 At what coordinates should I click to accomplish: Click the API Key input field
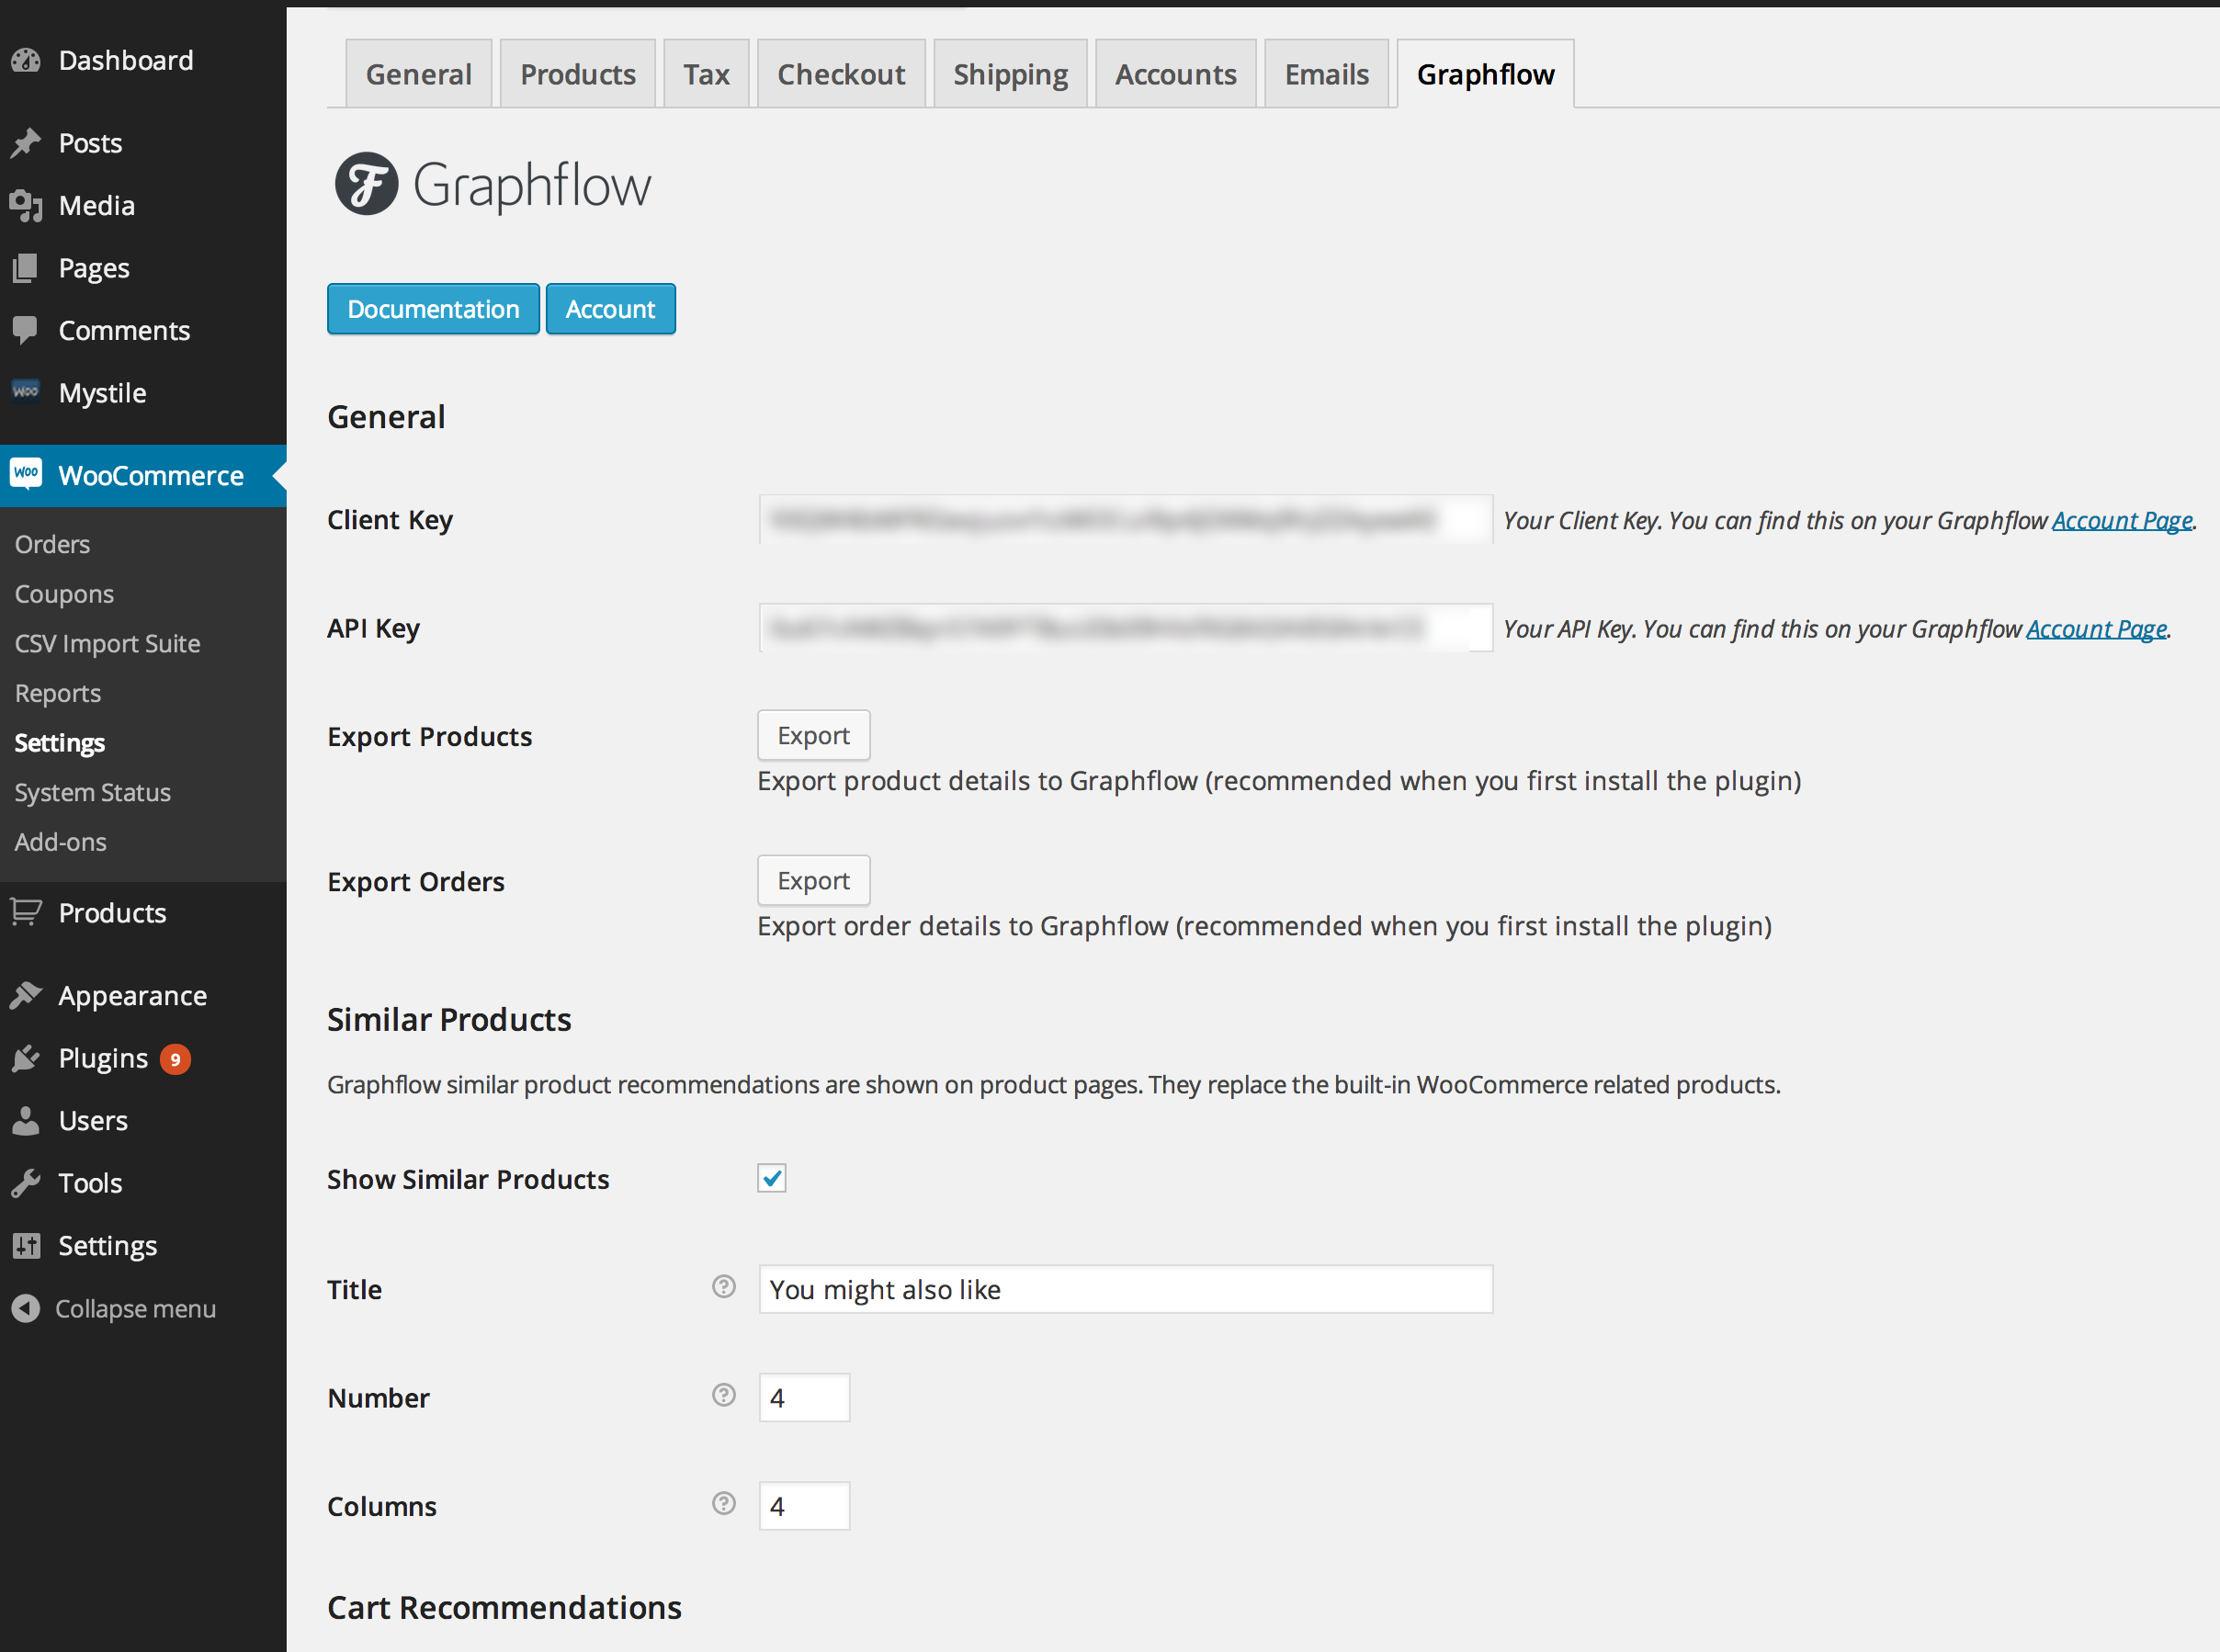(x=1126, y=628)
